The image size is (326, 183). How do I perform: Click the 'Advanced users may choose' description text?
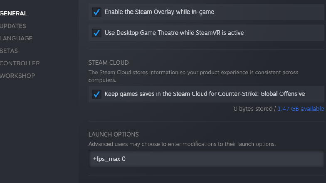[182, 144]
